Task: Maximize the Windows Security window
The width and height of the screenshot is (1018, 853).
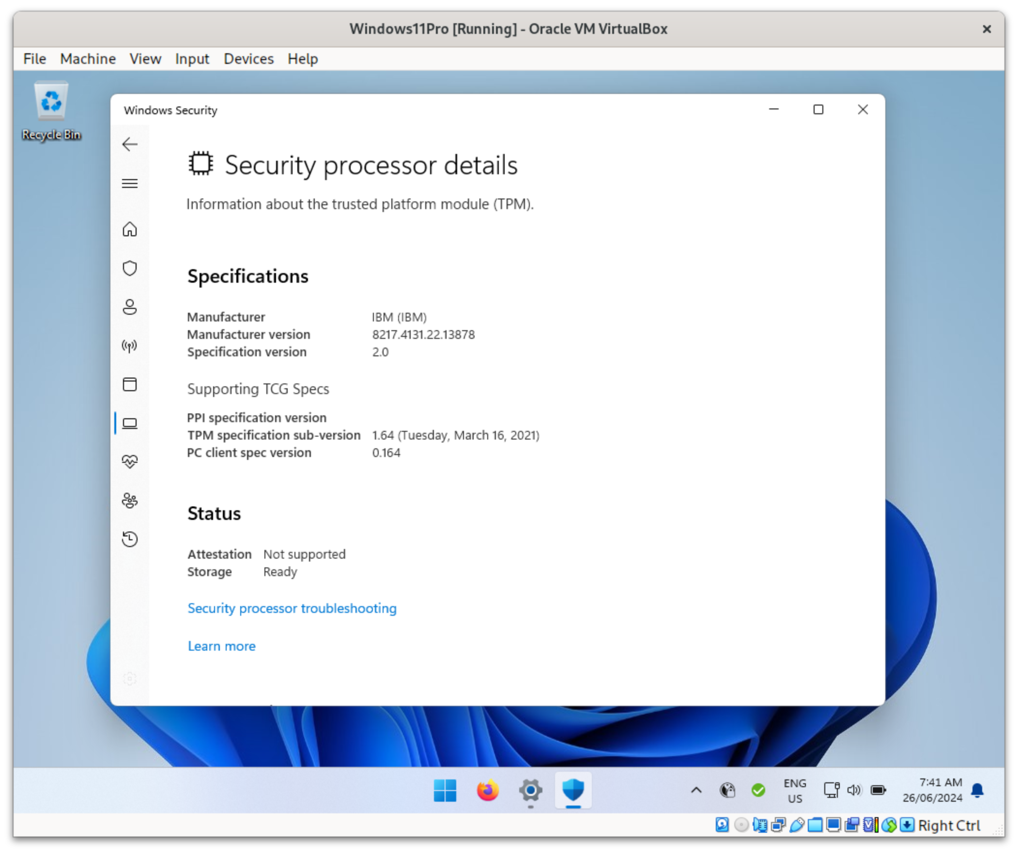Action: point(818,109)
